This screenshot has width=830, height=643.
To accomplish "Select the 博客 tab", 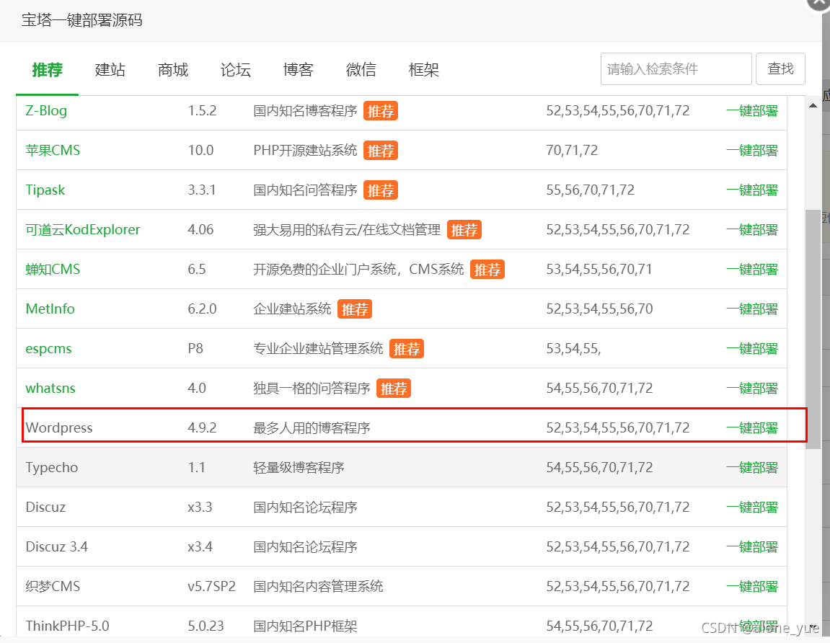I will [x=299, y=69].
